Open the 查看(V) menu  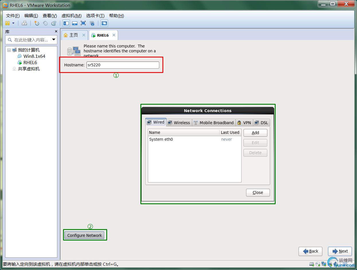pos(50,16)
